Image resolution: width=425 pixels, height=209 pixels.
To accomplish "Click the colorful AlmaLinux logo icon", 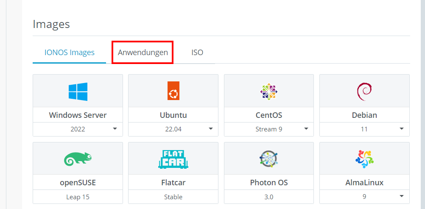I will 364,159.
